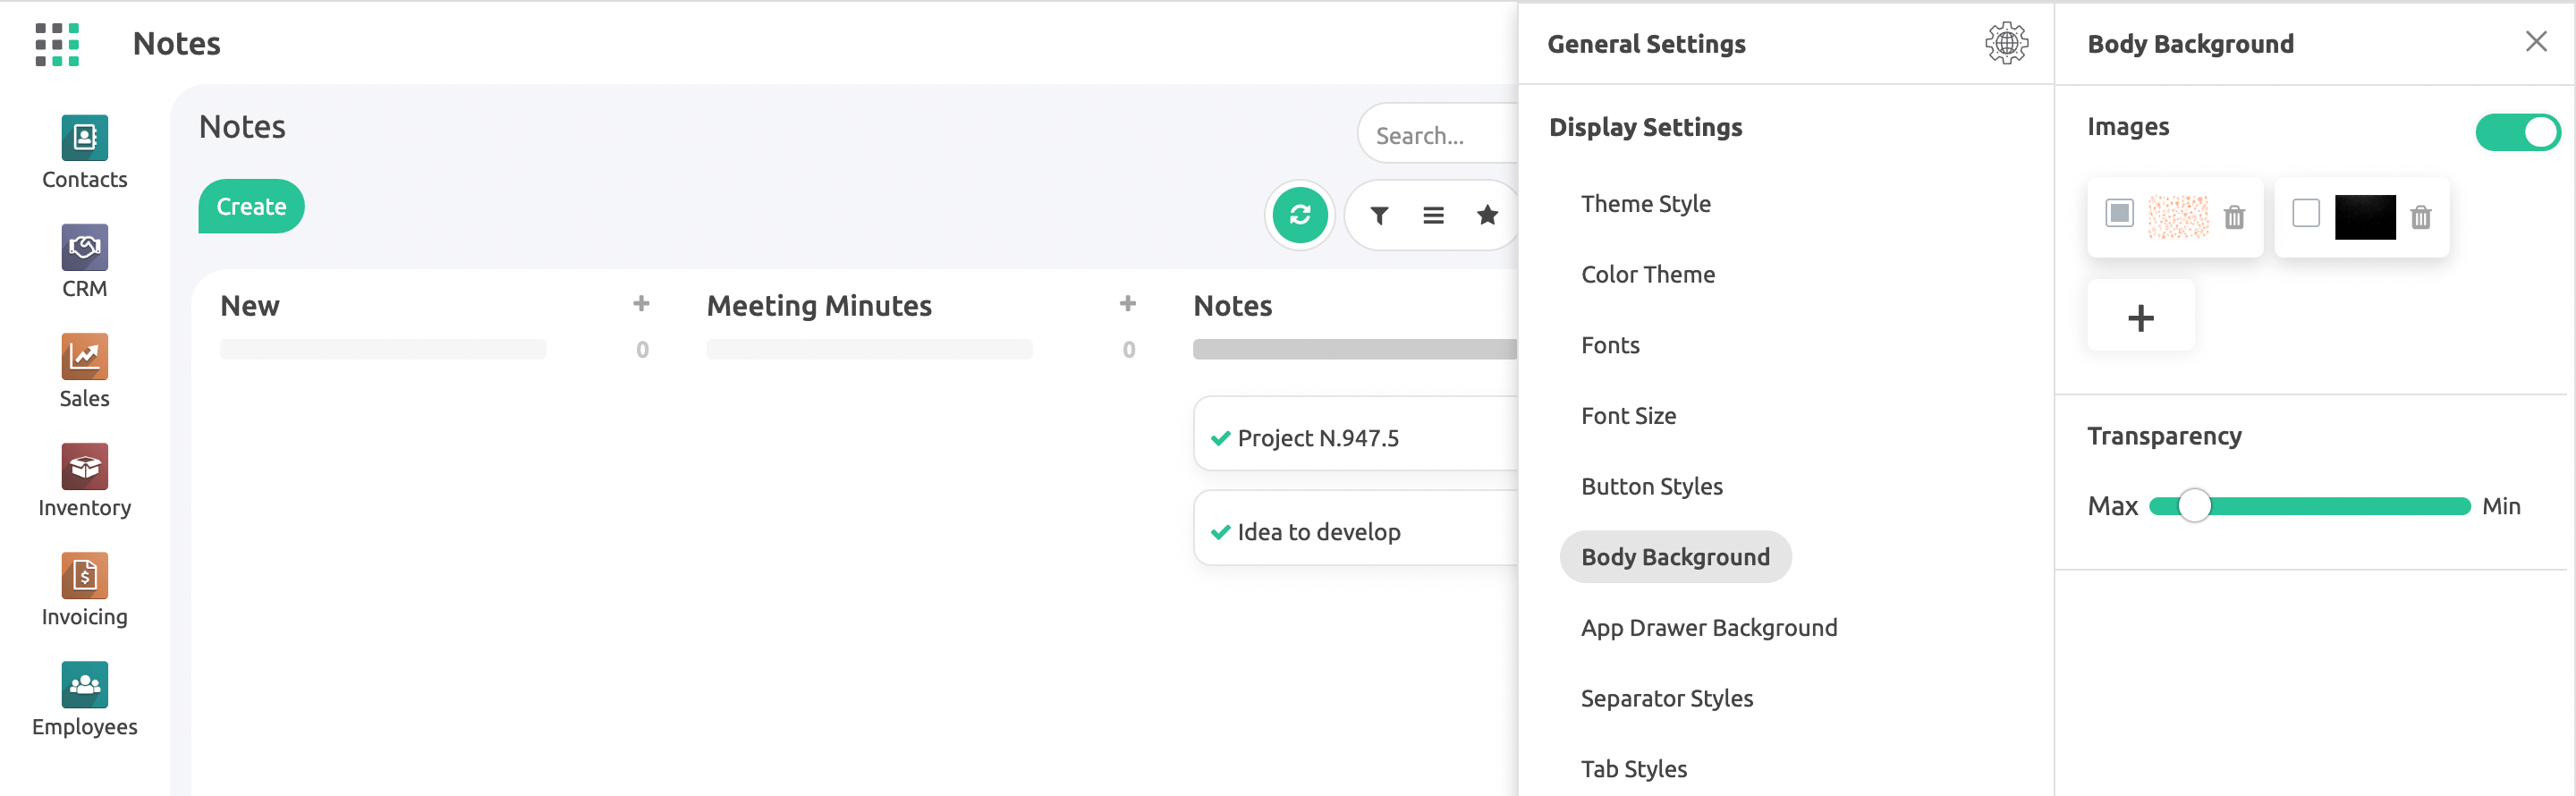Open the Contacts app icon
2576x796 pixels.
pos(84,138)
